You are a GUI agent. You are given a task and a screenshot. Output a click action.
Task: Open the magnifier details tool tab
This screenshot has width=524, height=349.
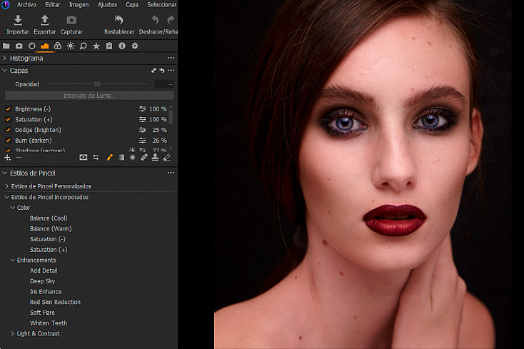point(84,46)
